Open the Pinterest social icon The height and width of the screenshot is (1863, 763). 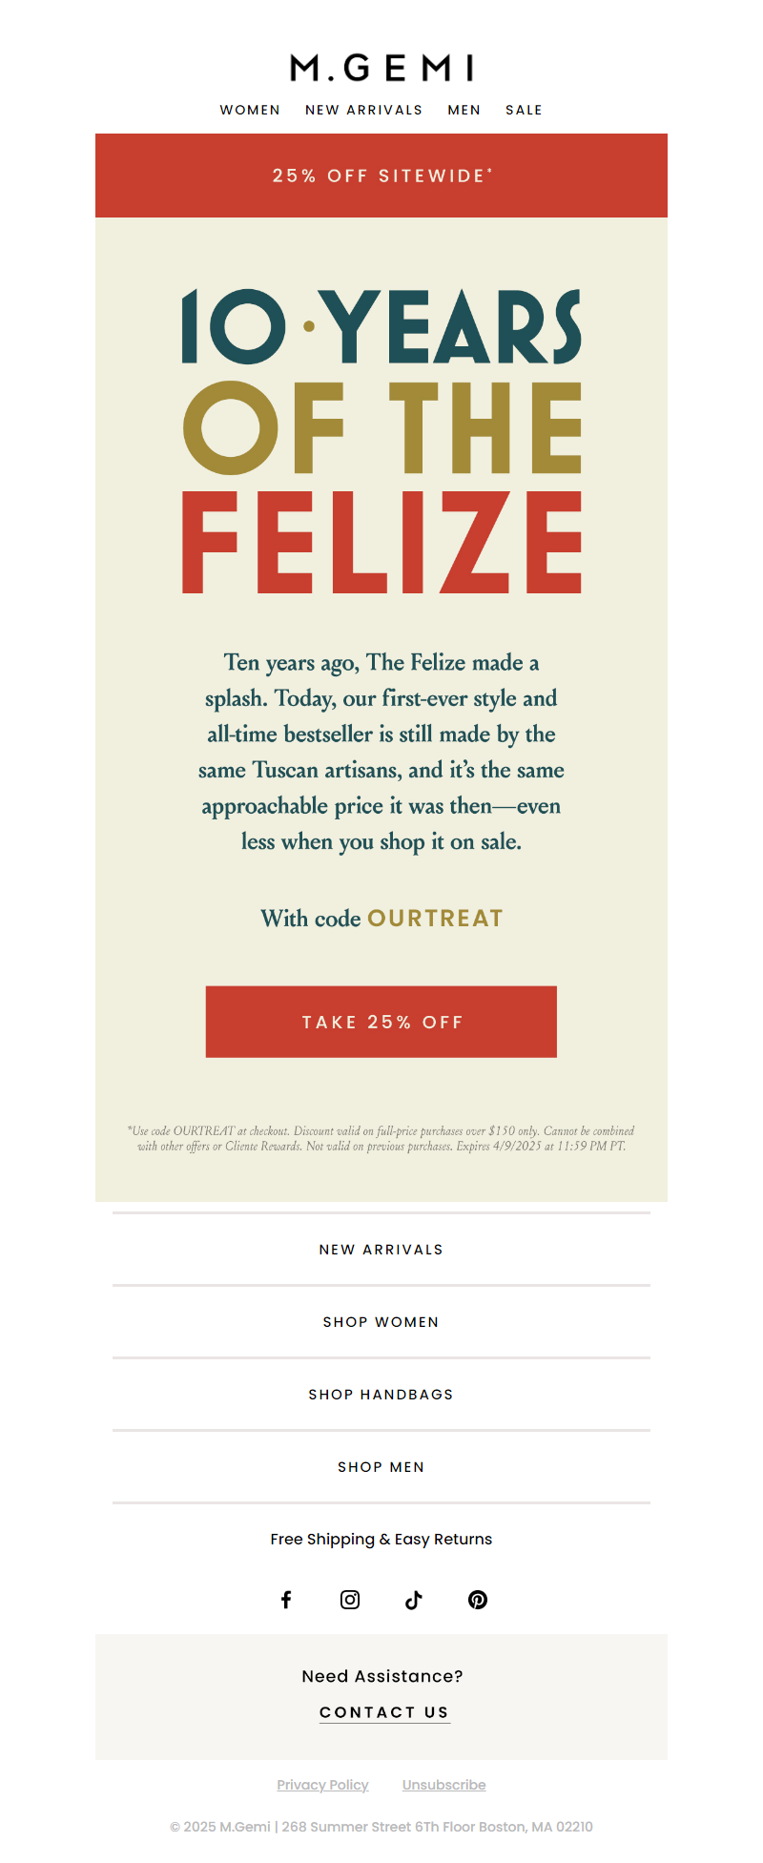pos(478,1600)
